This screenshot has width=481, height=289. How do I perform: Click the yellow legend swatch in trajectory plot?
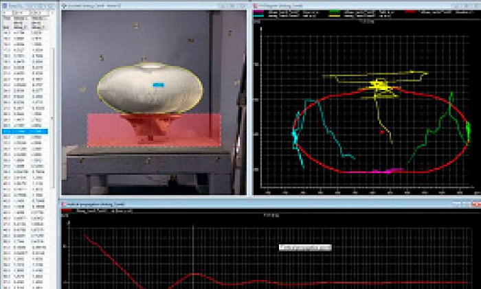tap(335, 16)
